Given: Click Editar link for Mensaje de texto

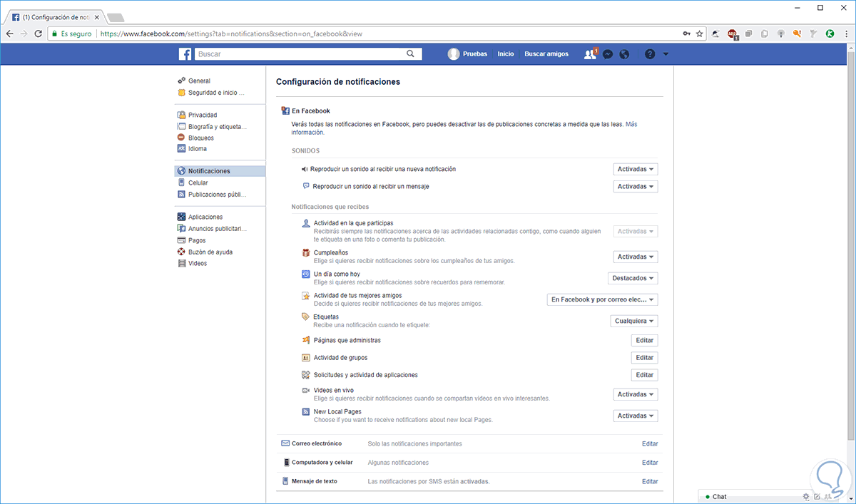Looking at the screenshot, I should click(650, 481).
